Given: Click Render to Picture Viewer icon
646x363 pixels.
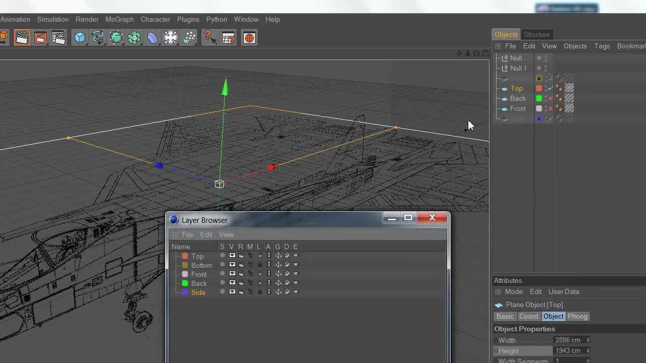Looking at the screenshot, I should pyautogui.click(x=40, y=38).
